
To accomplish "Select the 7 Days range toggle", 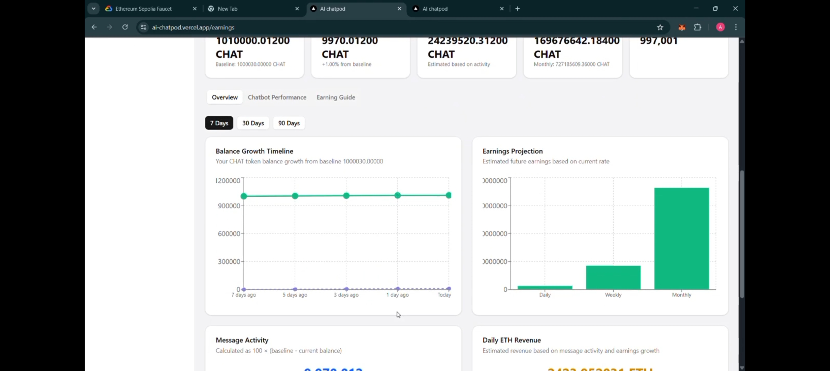I will pyautogui.click(x=219, y=123).
